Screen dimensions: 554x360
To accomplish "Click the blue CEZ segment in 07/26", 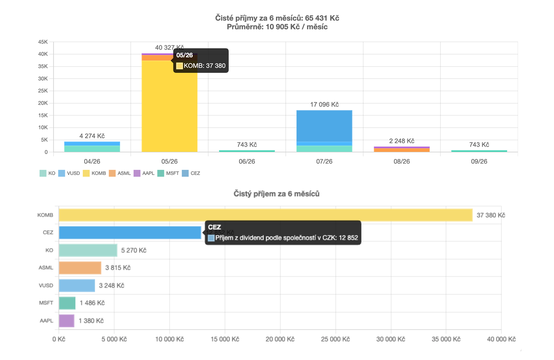I will click(324, 126).
